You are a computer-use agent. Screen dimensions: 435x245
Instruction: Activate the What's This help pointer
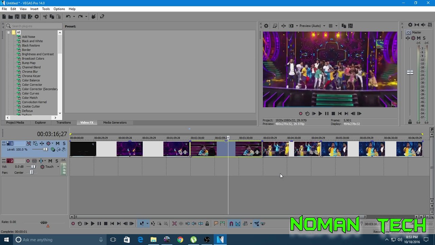point(102,17)
